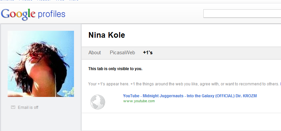Click the Nina Kole name heading
Image resolution: width=281 pixels, height=131 pixels.
pyautogui.click(x=106, y=35)
